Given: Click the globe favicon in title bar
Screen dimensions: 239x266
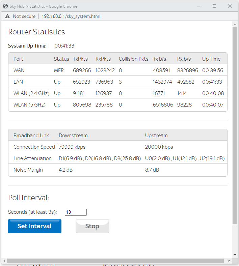Looking at the screenshot, I should point(5,6).
